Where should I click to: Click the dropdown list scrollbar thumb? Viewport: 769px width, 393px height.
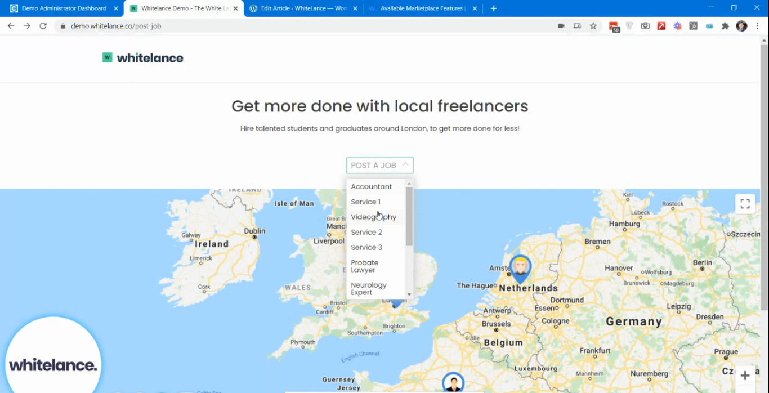409,216
